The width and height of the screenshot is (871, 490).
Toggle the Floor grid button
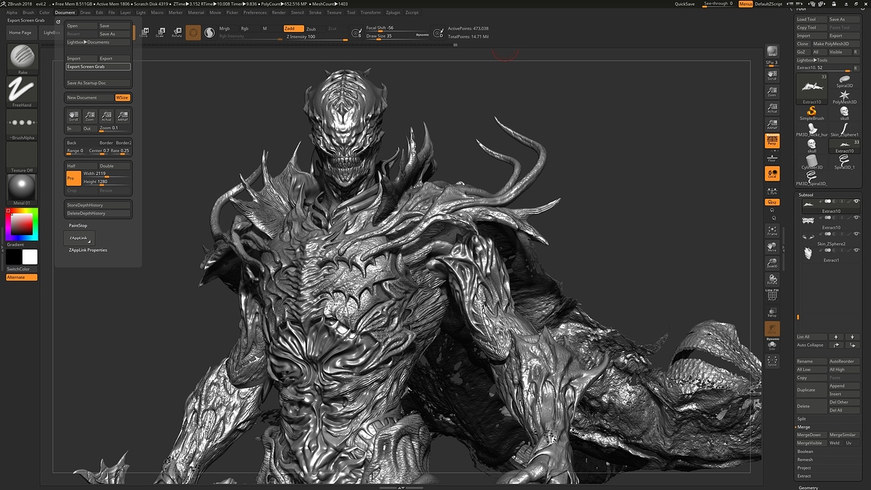pos(772,158)
